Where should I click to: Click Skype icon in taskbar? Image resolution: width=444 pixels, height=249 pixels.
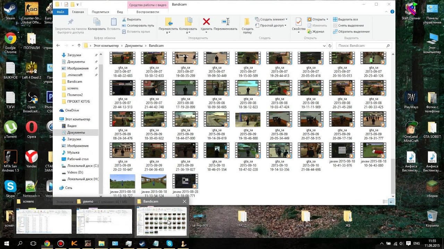[169, 243]
